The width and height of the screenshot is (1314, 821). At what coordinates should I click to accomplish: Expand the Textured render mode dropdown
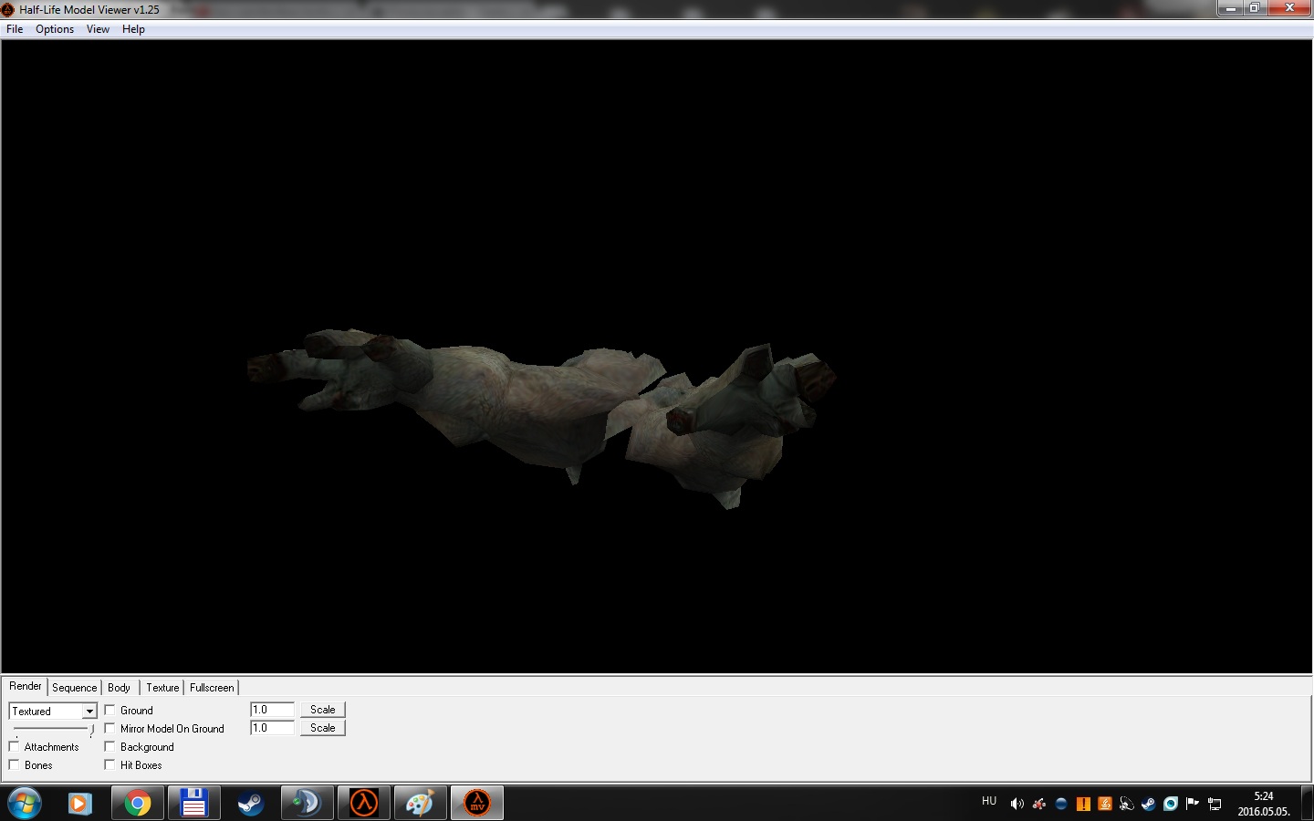pos(89,712)
